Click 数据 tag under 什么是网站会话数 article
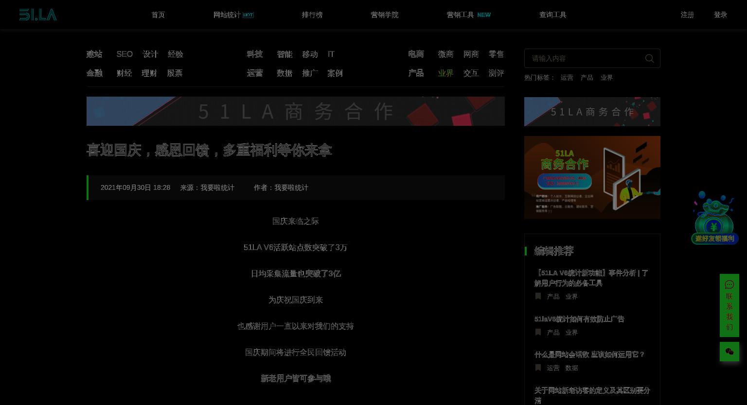Image resolution: width=747 pixels, height=405 pixels. pyautogui.click(x=571, y=368)
